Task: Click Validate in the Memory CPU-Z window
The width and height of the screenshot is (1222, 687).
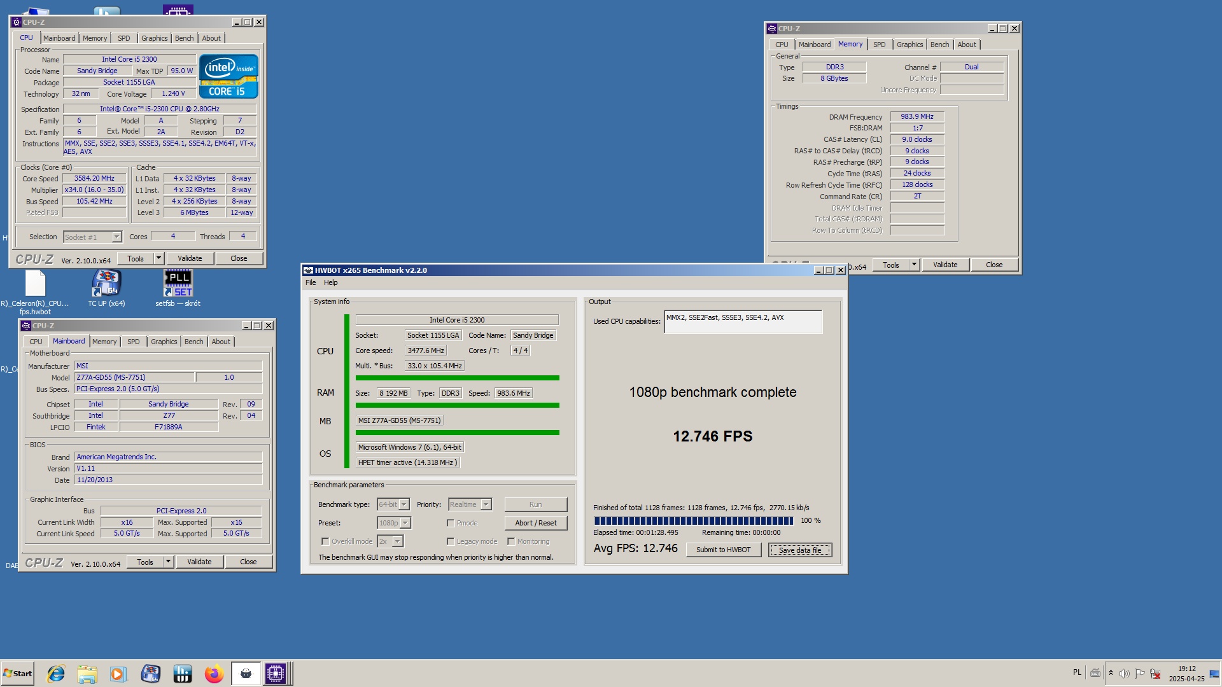Action: pyautogui.click(x=945, y=265)
